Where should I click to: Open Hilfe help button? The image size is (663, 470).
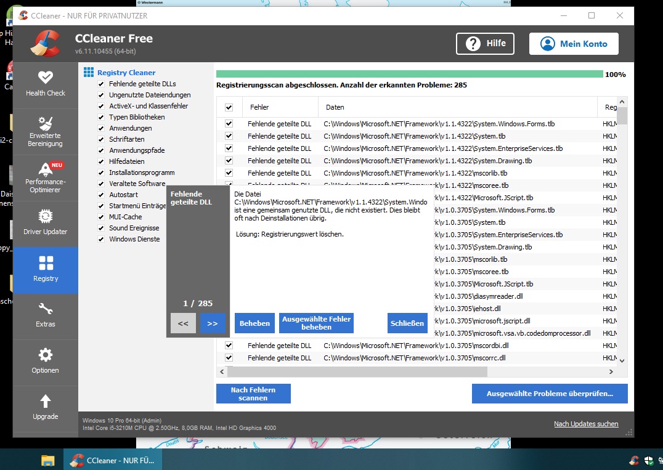(485, 44)
